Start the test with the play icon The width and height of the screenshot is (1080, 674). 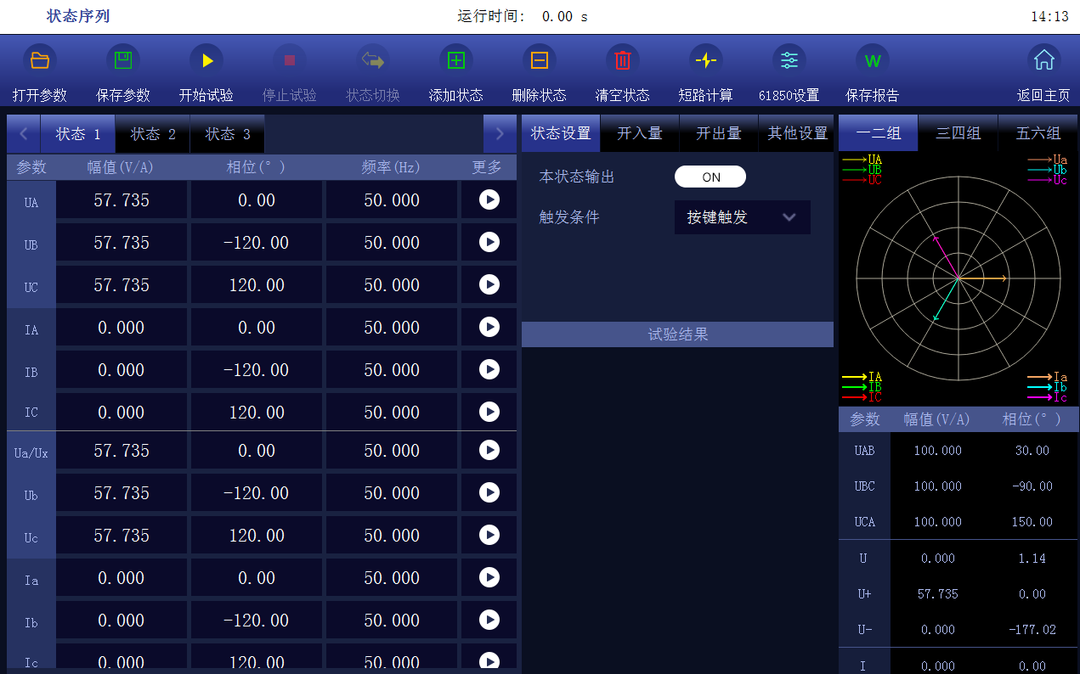coord(206,60)
